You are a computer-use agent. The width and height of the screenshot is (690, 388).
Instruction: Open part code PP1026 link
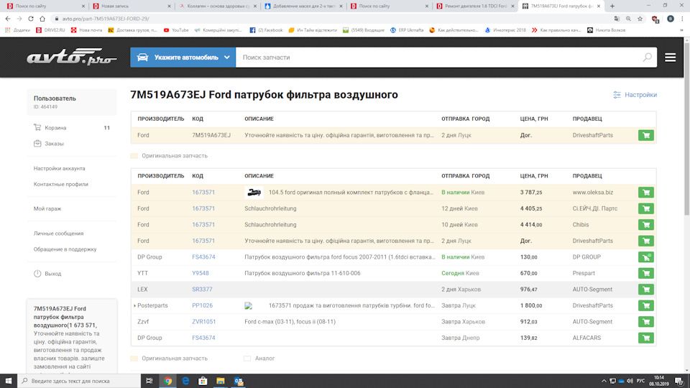point(202,305)
